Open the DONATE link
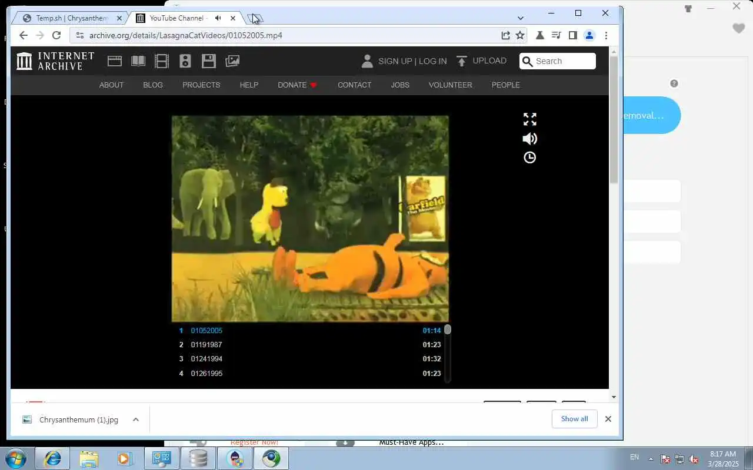753x470 pixels. [x=297, y=85]
